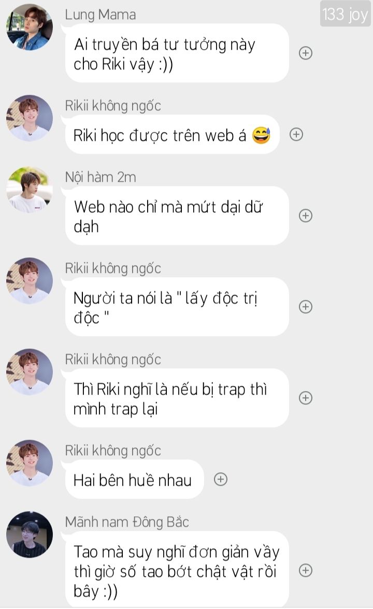Tap plus icon next to "Hai bên huề nhau"
This screenshot has height=609, width=373.
[221, 480]
